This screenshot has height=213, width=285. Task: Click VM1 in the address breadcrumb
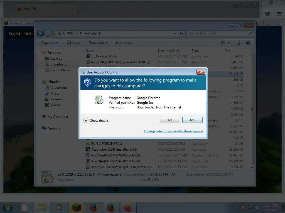pyautogui.click(x=70, y=33)
